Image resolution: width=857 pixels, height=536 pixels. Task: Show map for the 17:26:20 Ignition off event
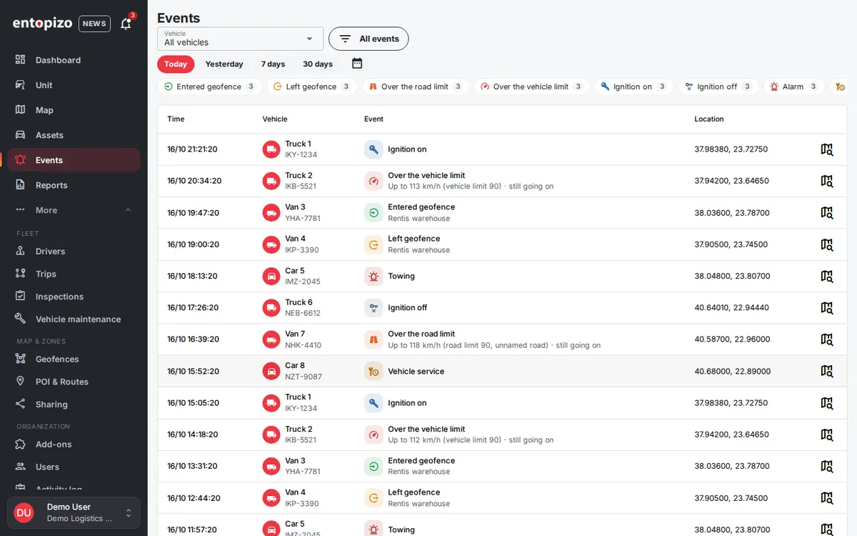click(x=826, y=307)
